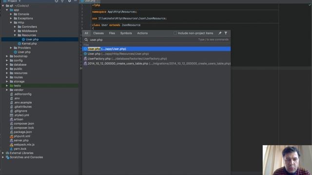
Task: Switch to the Symbols tab in search
Action: (126, 33)
